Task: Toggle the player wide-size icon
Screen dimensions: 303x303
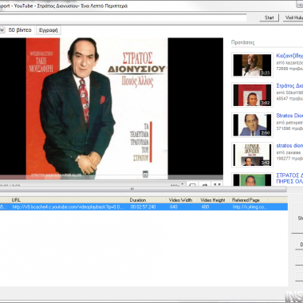Action: [x=192, y=184]
